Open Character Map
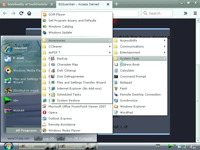Screen dimensions: 200x150 point(81,64)
